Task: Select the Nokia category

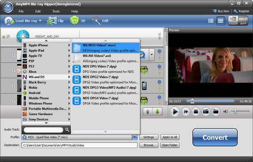Action: [x=46, y=88]
